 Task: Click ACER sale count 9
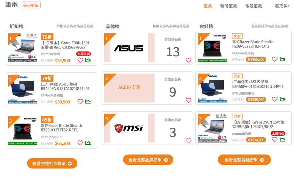tap(173, 92)
